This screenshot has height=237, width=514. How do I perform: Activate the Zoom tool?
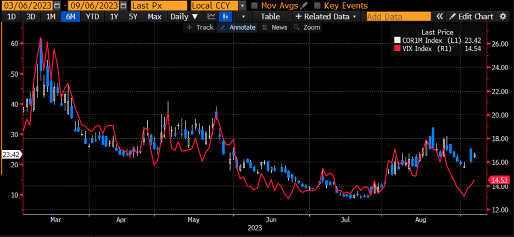click(306, 27)
